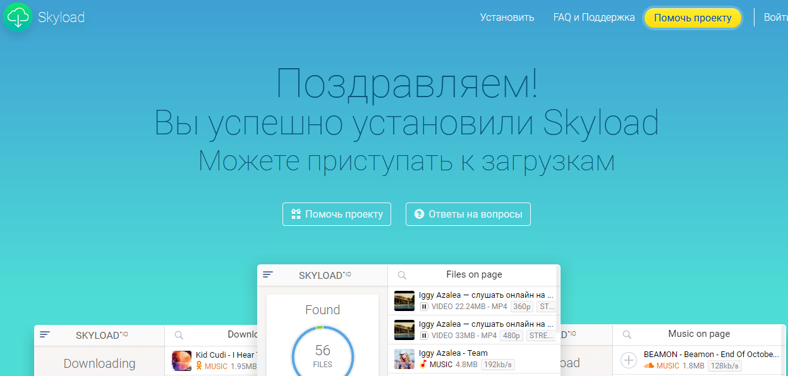788x376 pixels.
Task: Click the Files on page heading
Action: (474, 274)
